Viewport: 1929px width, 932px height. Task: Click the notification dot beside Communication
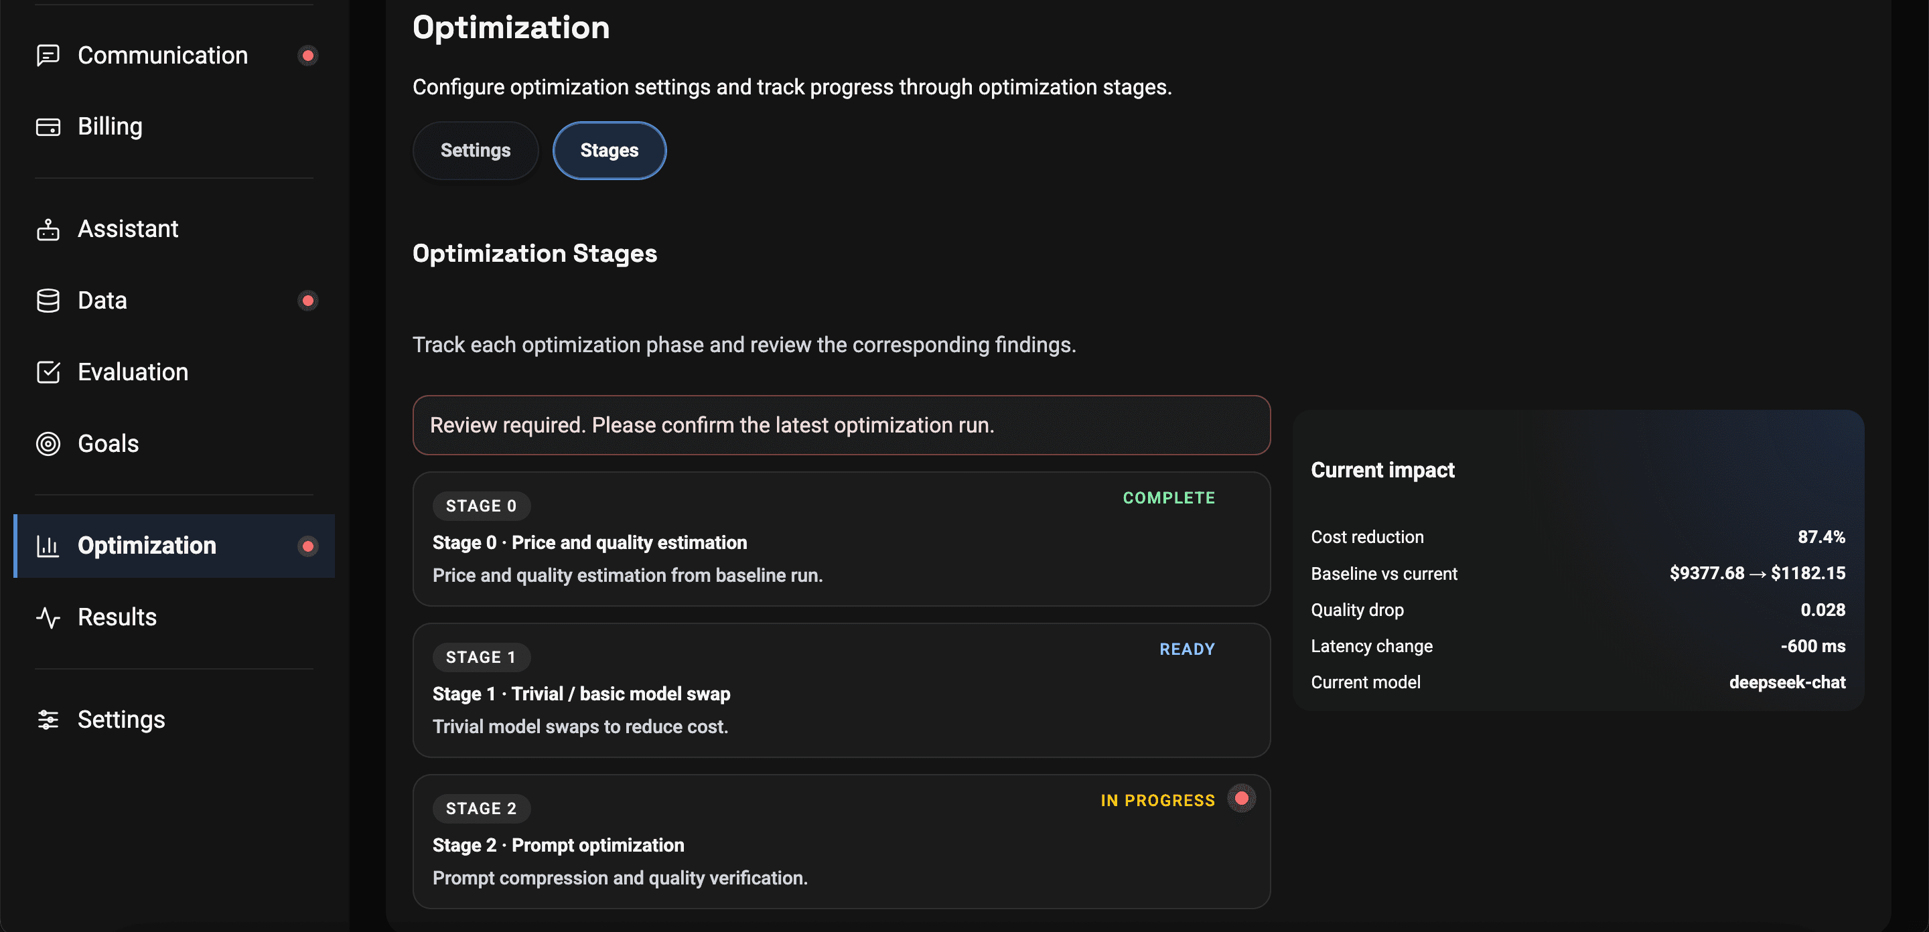(x=308, y=56)
